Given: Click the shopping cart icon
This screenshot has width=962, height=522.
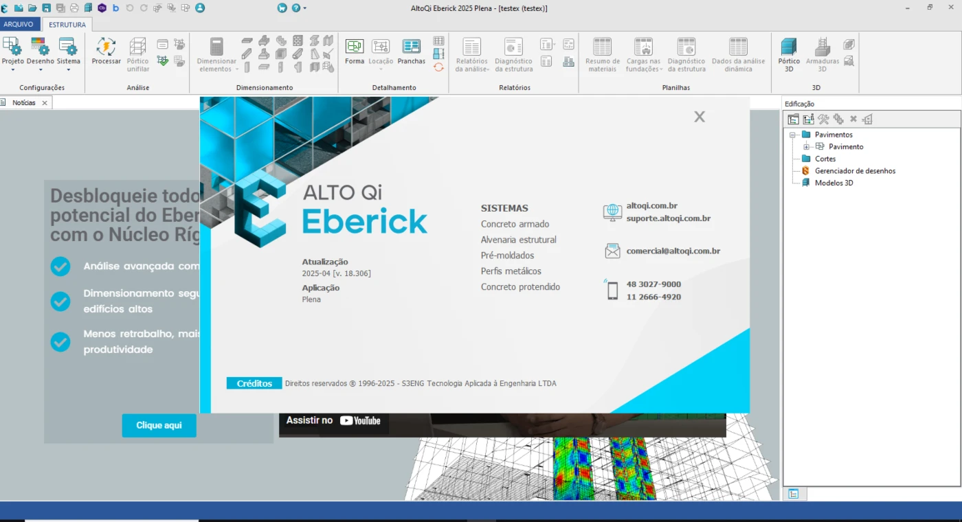Looking at the screenshot, I should point(282,8).
